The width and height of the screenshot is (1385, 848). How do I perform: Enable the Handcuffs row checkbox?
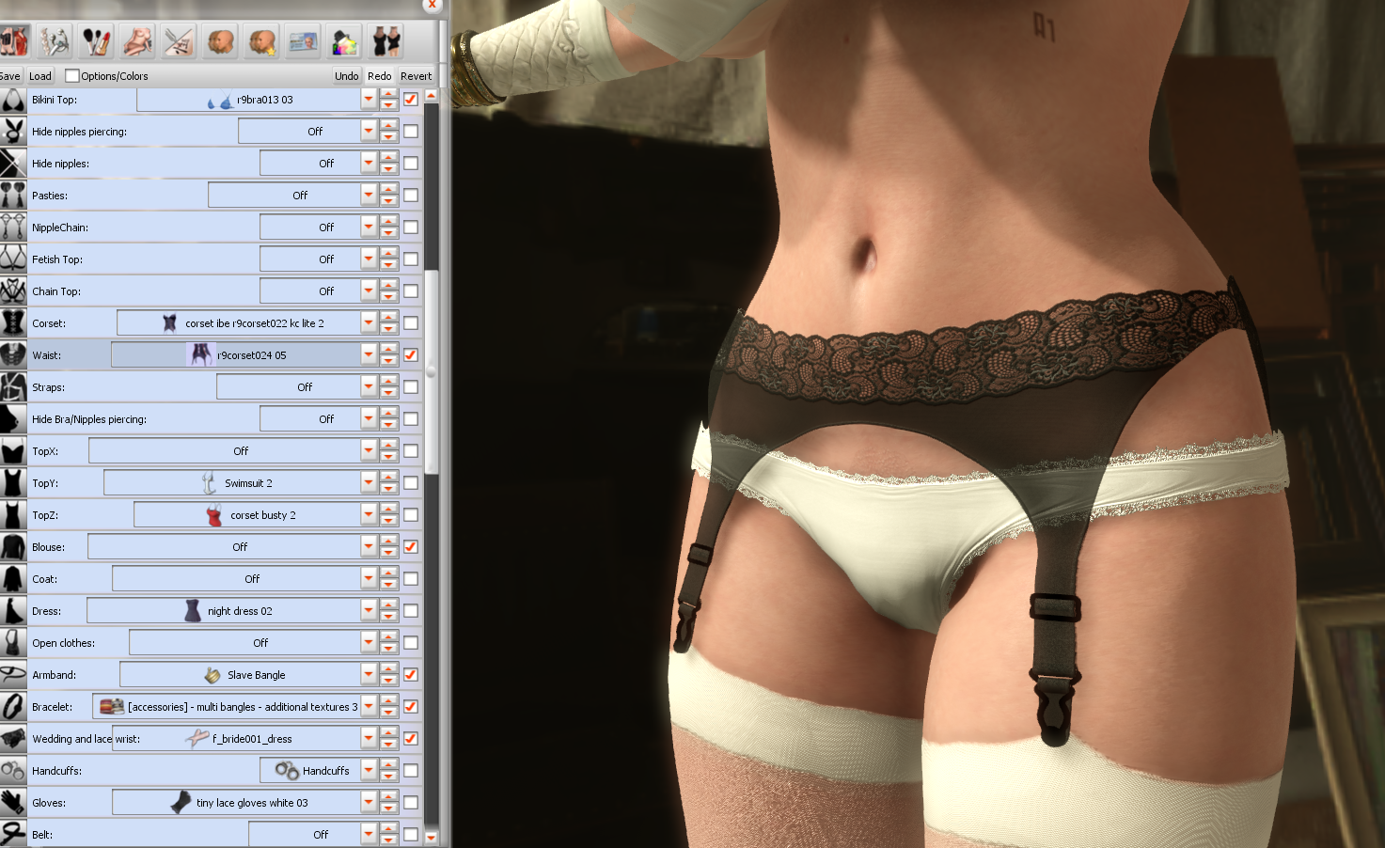click(x=411, y=770)
